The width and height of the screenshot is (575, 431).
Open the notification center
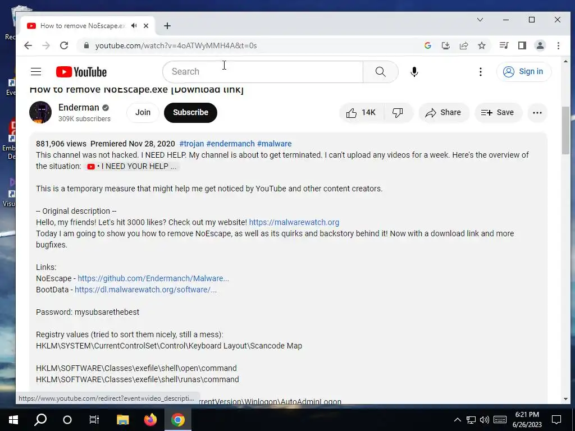pyautogui.click(x=556, y=420)
